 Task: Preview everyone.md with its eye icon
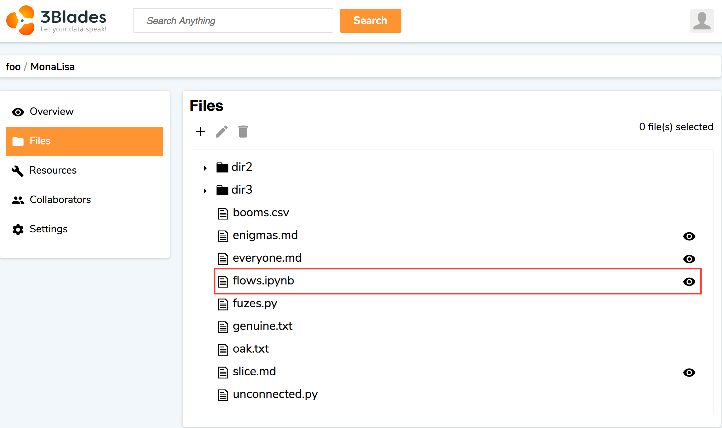pyautogui.click(x=689, y=259)
